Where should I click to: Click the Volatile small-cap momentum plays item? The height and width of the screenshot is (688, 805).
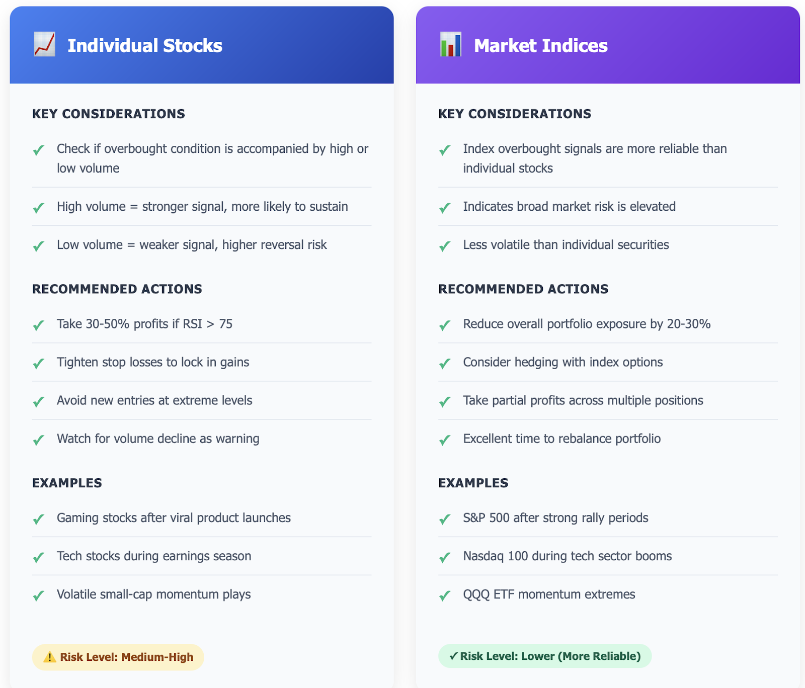point(202,594)
